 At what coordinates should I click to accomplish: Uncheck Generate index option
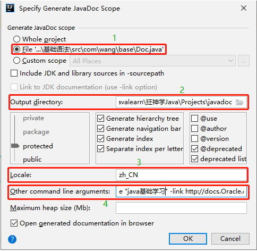click(100, 138)
